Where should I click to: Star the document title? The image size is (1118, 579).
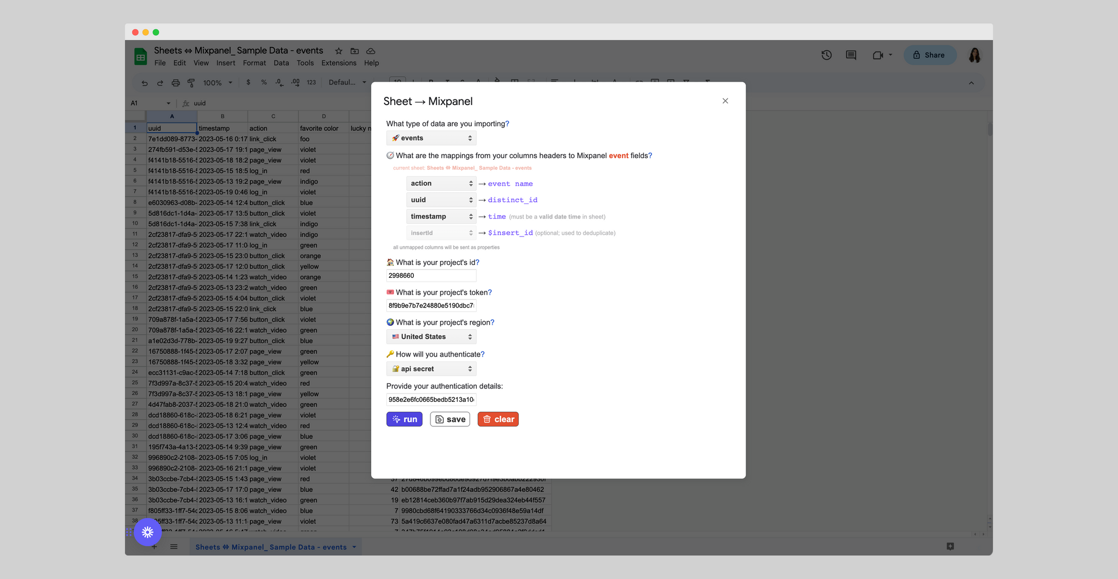[339, 51]
